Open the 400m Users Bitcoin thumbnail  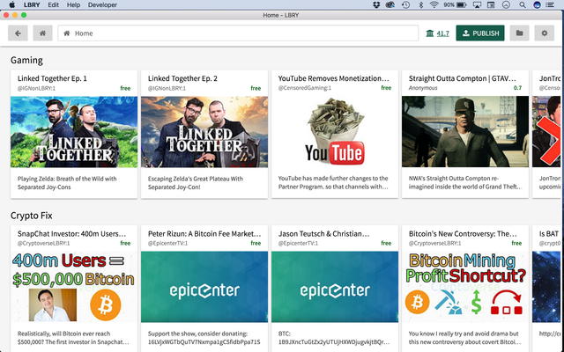pos(74,287)
